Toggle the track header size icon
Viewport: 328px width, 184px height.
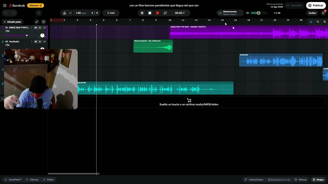44,22
